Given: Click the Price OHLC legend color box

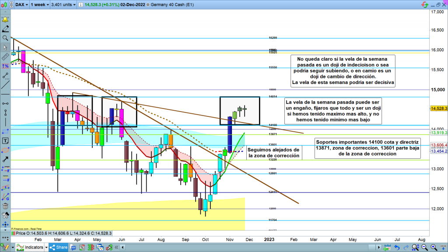Looking at the screenshot, I should (x=13, y=234).
